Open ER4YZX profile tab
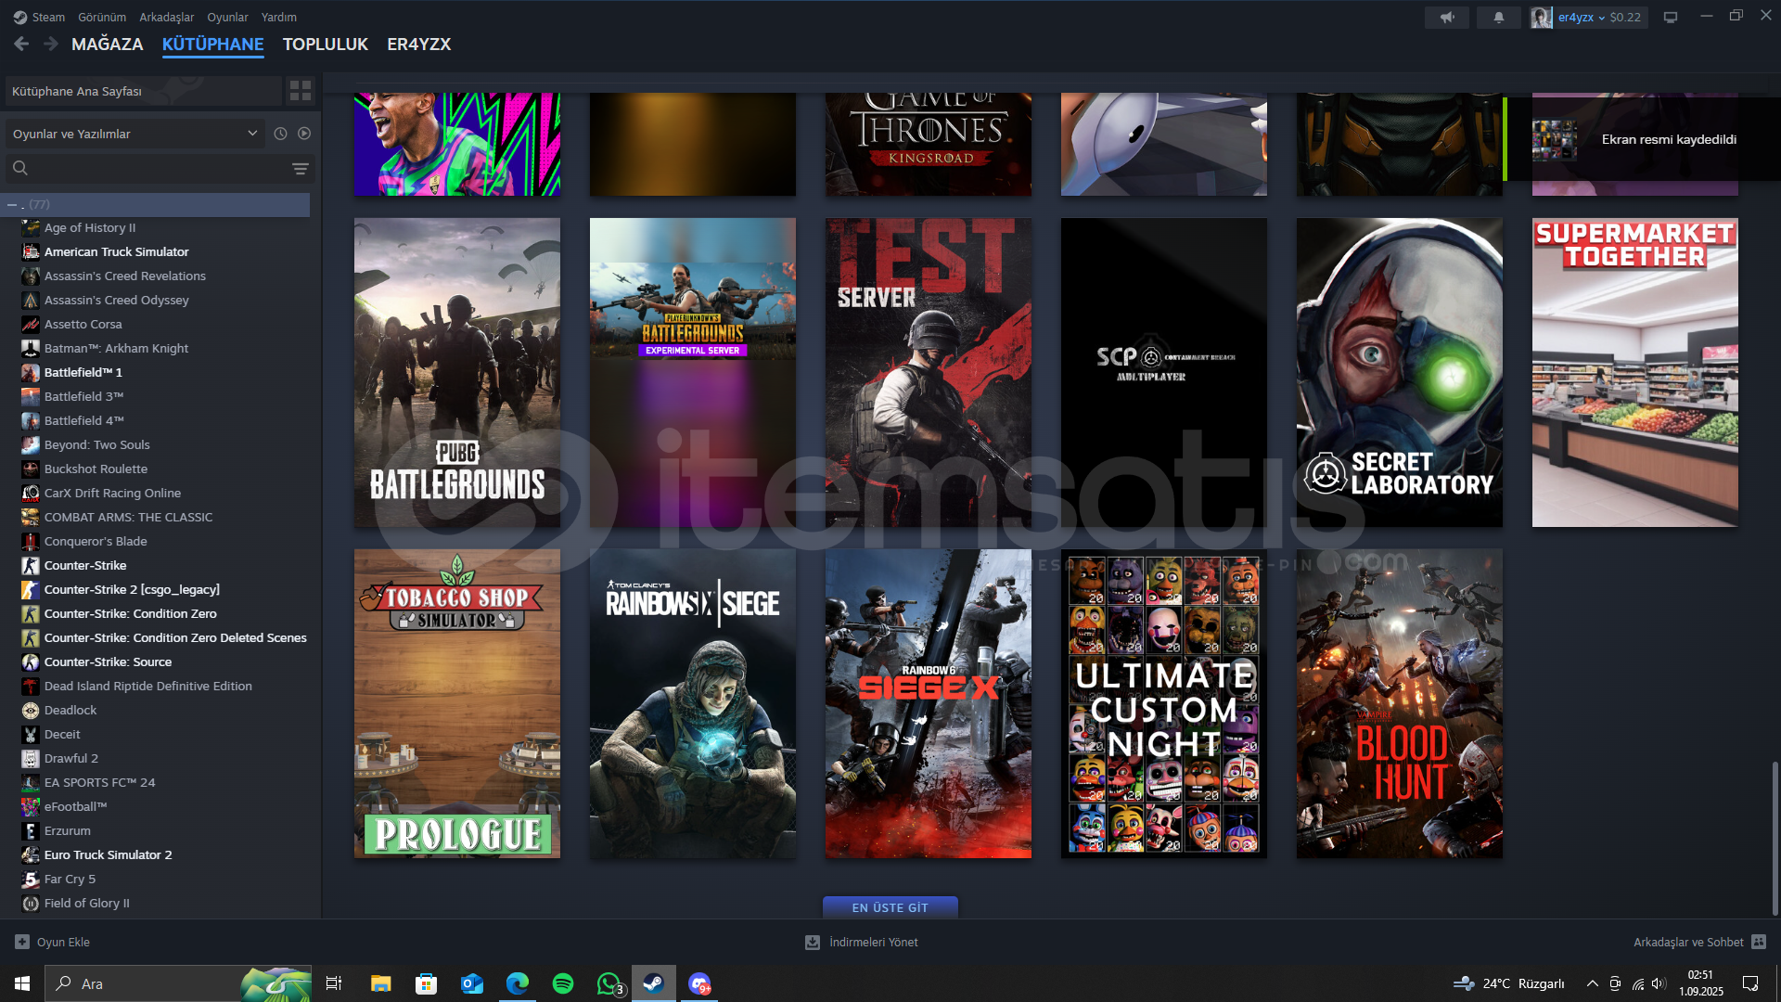The image size is (1781, 1002). (x=419, y=44)
